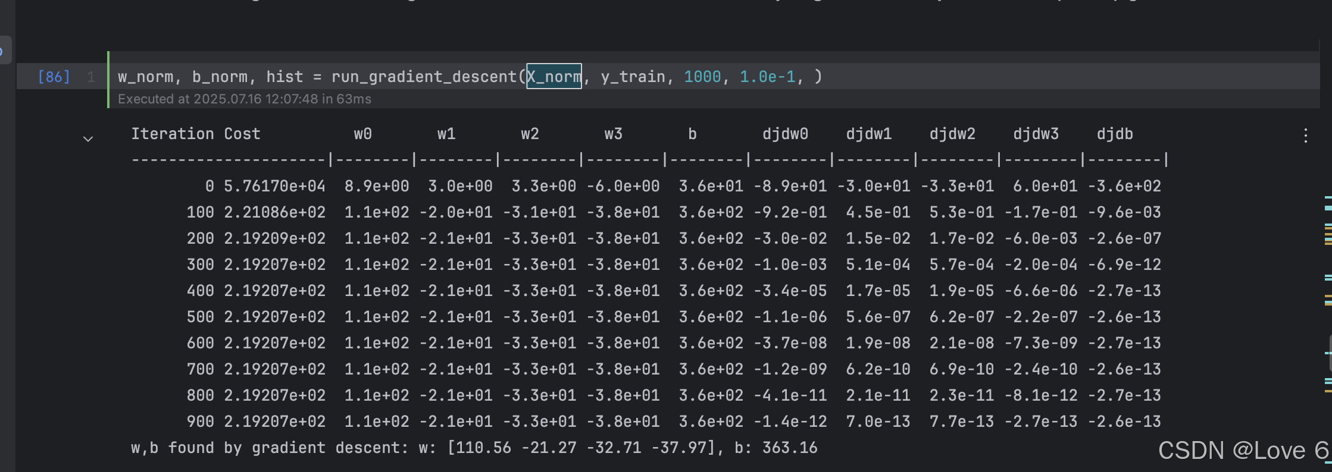This screenshot has height=472, width=1332.
Task: Click iteration number 900 in the output
Action: point(201,421)
